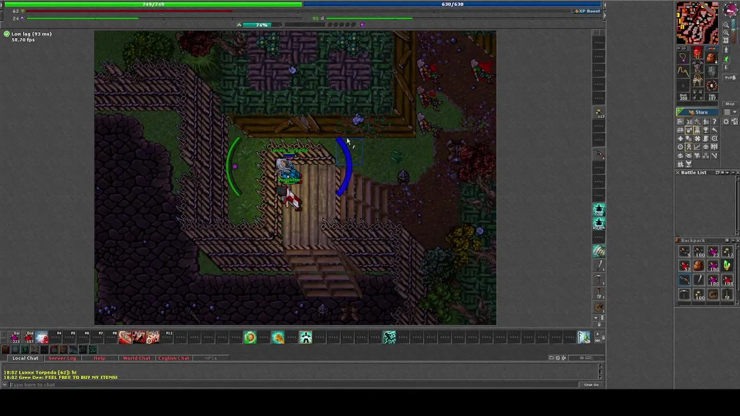Use the End hotkey potion slot

click(28, 337)
